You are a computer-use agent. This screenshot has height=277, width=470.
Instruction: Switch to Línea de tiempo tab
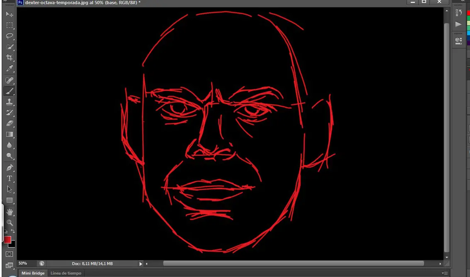(66, 273)
